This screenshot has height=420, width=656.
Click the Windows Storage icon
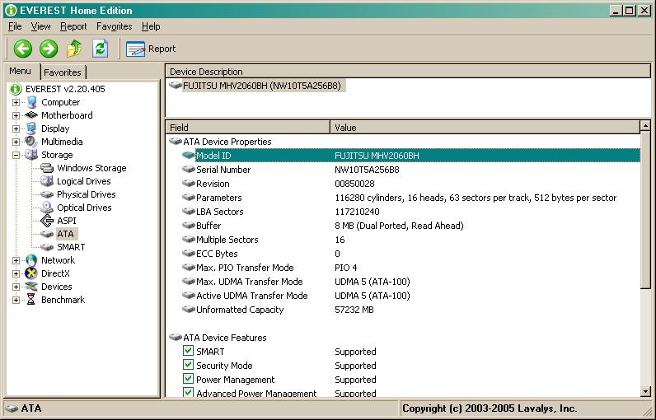(47, 168)
